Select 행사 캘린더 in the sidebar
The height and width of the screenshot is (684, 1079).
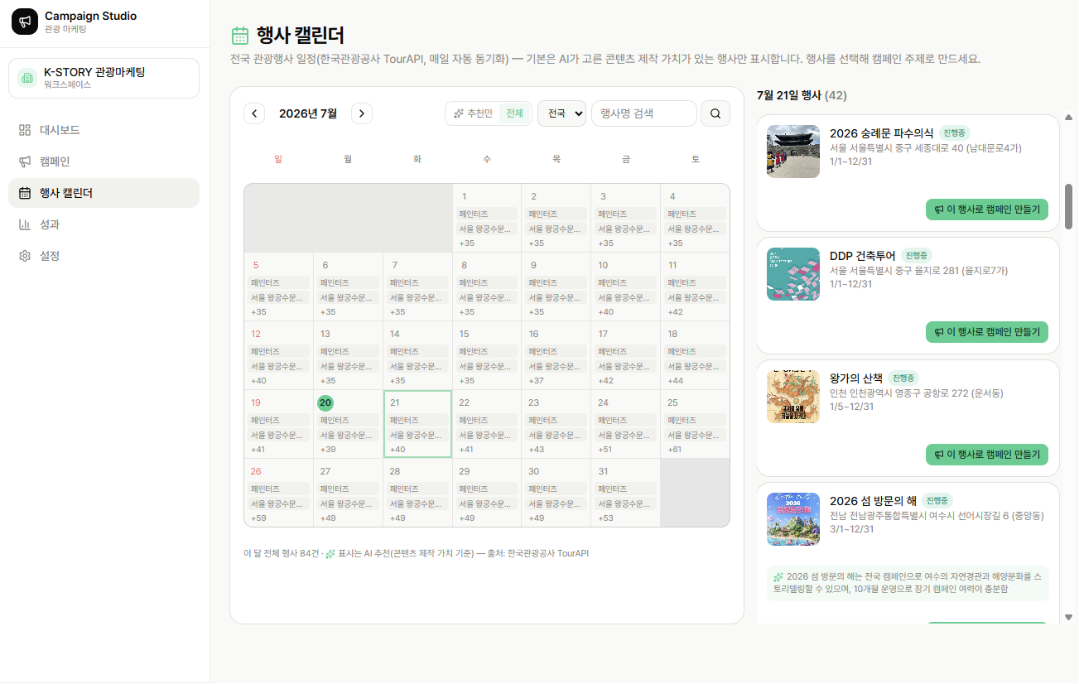pyautogui.click(x=104, y=193)
